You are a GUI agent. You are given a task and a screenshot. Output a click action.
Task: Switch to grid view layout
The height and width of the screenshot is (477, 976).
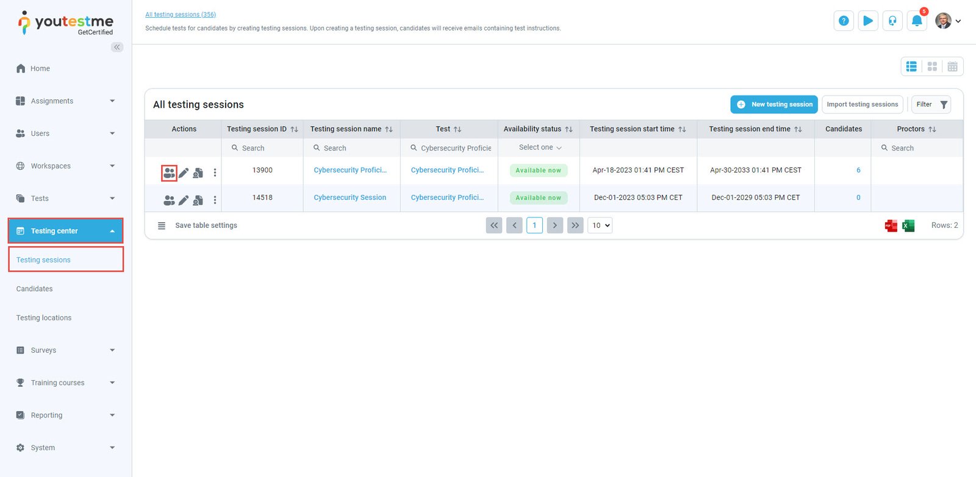point(932,66)
